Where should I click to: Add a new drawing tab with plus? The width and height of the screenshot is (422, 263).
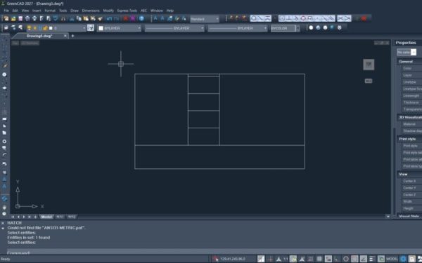[x=72, y=36]
